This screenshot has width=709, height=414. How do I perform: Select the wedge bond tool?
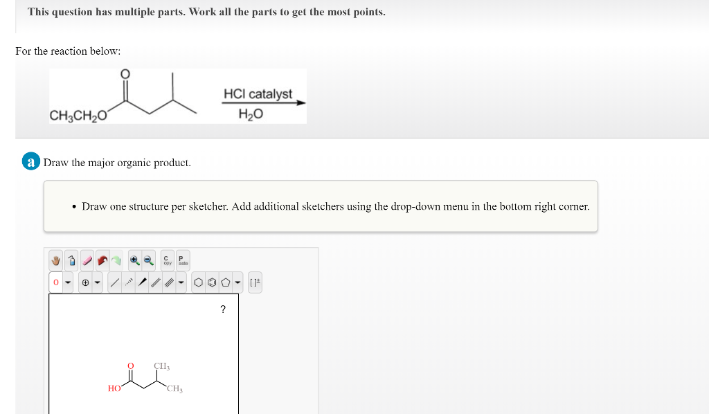click(x=143, y=282)
